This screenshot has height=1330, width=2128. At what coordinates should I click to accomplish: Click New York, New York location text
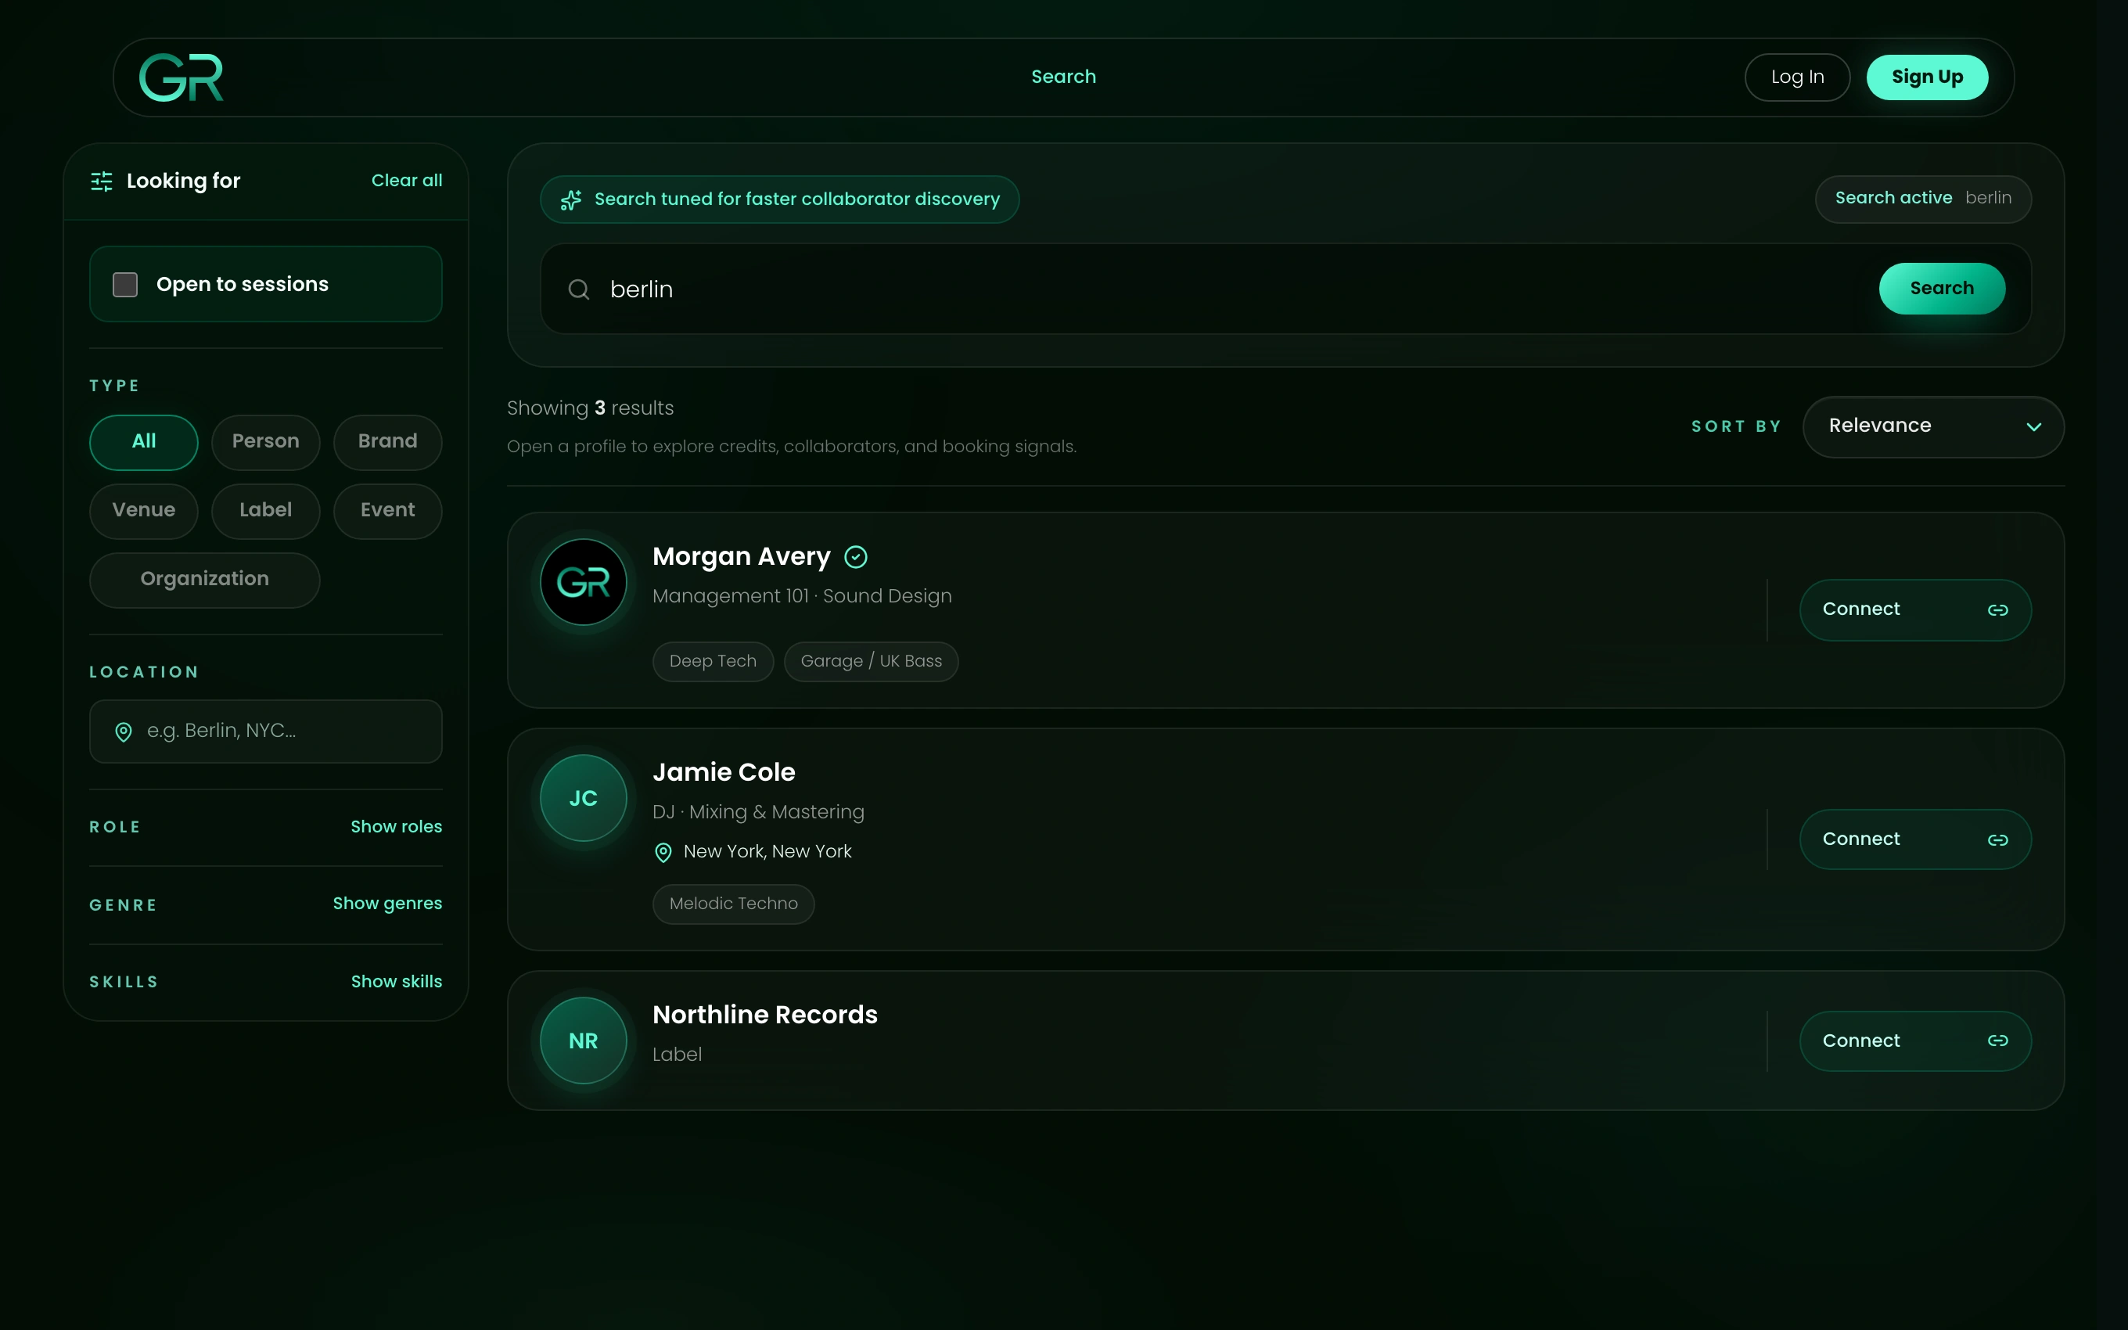(767, 851)
